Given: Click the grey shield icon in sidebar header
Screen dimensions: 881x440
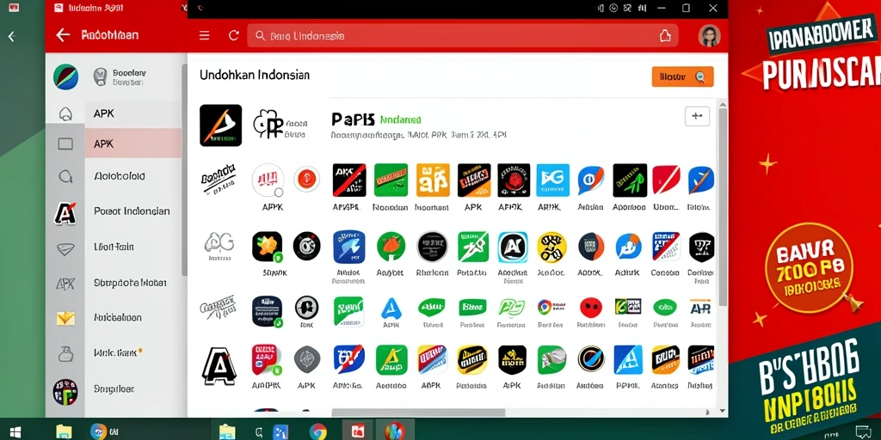Looking at the screenshot, I should click(x=100, y=76).
